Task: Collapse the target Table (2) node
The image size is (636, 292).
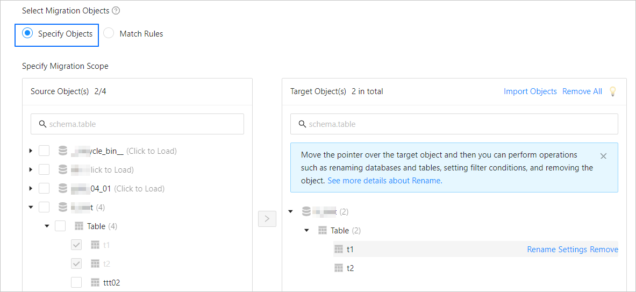Action: [306, 230]
